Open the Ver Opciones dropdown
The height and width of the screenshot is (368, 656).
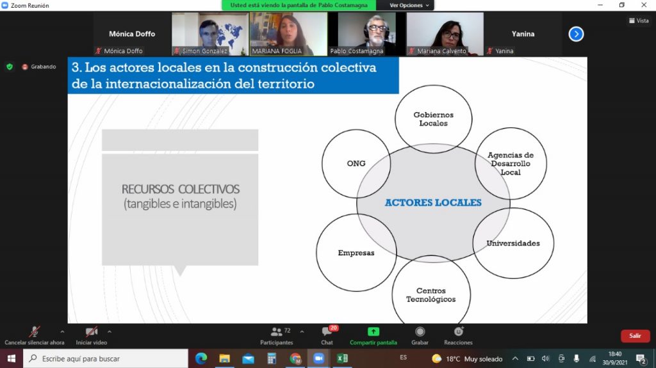point(410,5)
